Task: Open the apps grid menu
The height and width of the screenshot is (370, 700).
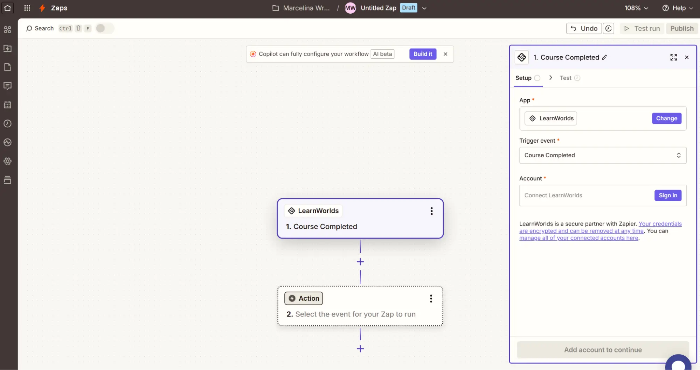Action: 27,8
